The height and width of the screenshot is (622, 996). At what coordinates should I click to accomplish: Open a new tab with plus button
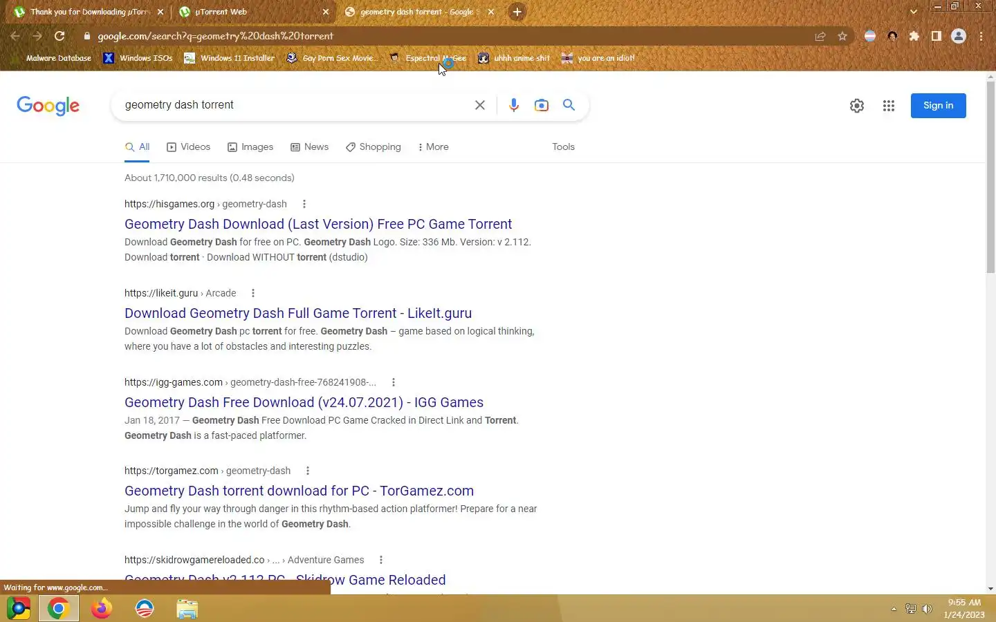click(x=517, y=12)
